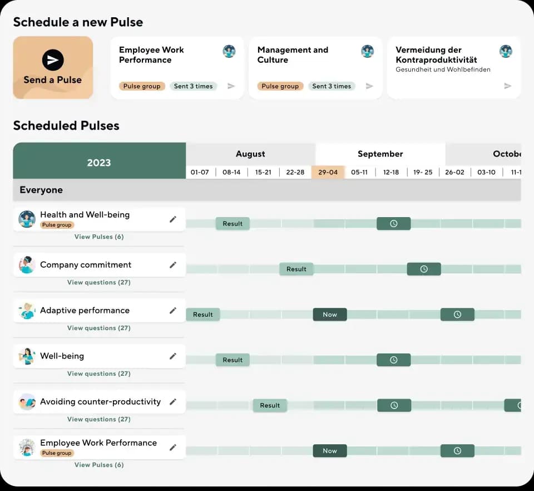Switch to the September tab
Viewport: 534px width, 491px height.
click(x=380, y=154)
